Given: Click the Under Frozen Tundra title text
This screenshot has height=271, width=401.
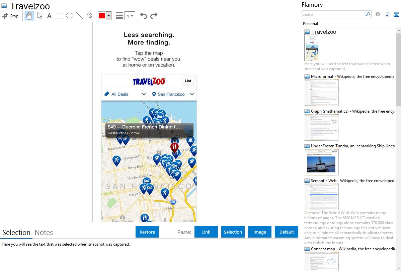Looking at the screenshot, I should pyautogui.click(x=353, y=146).
